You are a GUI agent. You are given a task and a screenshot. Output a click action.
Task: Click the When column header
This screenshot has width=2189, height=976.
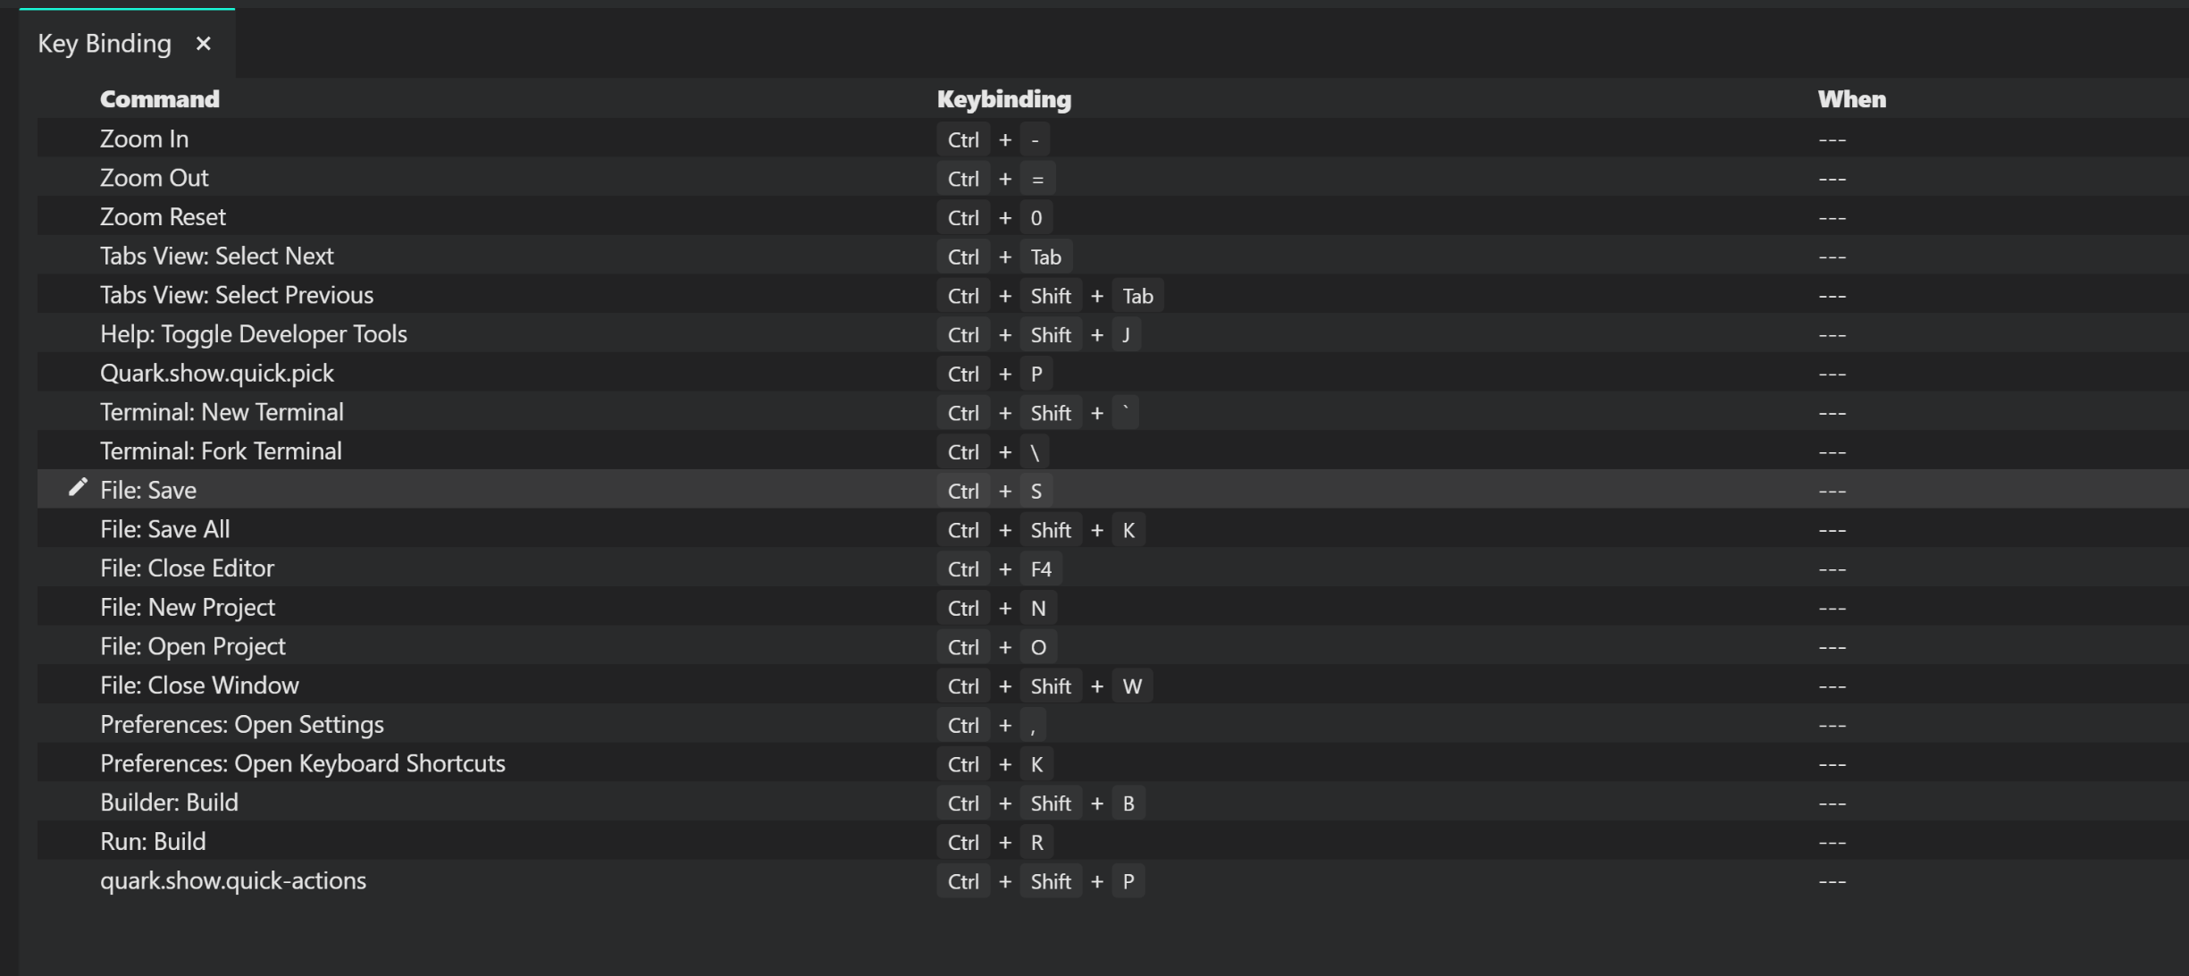[x=1852, y=99]
